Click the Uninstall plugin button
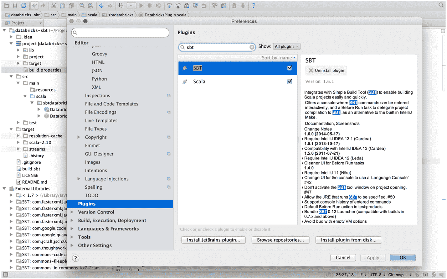This screenshot has width=447, height=279. click(x=326, y=70)
